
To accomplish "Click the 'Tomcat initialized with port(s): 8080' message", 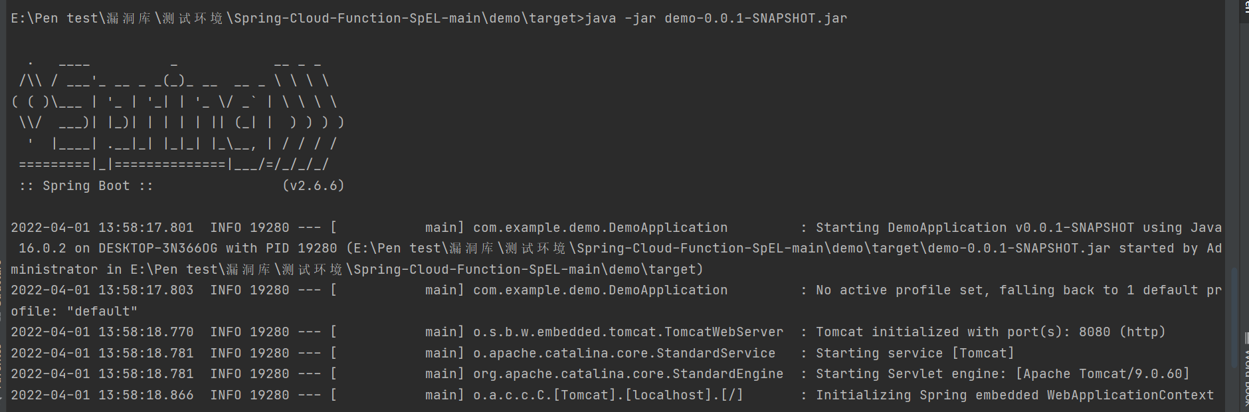I will pos(963,332).
